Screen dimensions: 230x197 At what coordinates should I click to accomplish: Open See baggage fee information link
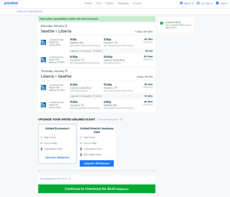[x=54, y=179]
